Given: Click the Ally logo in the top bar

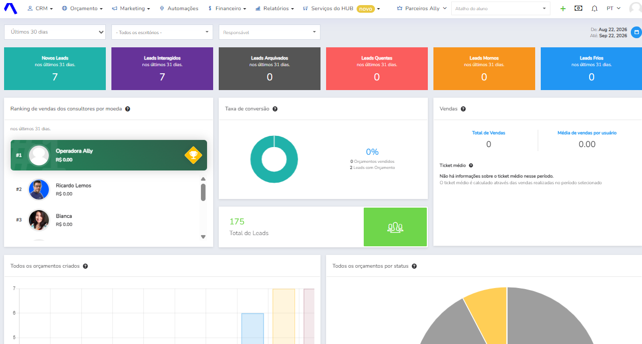Looking at the screenshot, I should point(10,9).
